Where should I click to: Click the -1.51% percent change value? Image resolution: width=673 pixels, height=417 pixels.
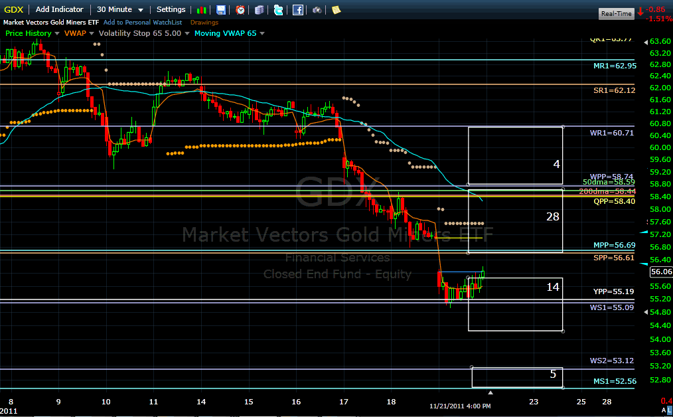coord(659,19)
